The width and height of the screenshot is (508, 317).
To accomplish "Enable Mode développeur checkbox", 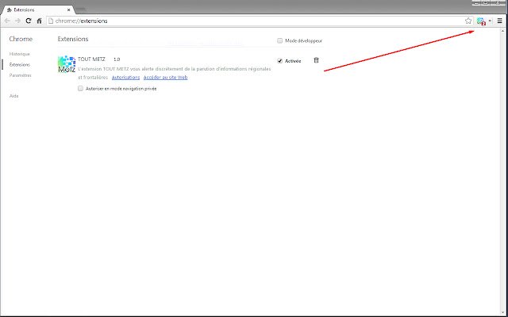I will point(280,40).
